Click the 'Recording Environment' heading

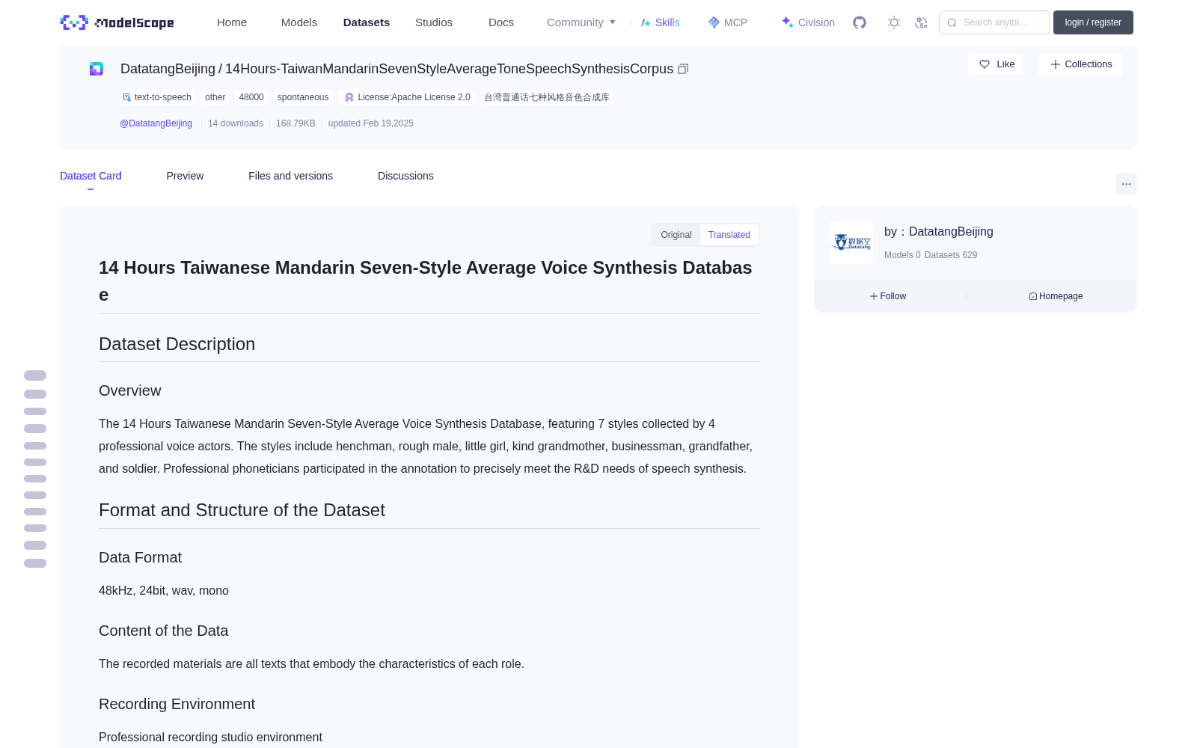tap(177, 704)
